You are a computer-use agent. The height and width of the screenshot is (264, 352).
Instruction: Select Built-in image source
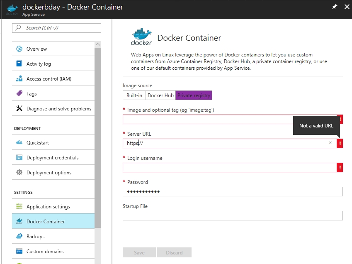[x=134, y=95]
